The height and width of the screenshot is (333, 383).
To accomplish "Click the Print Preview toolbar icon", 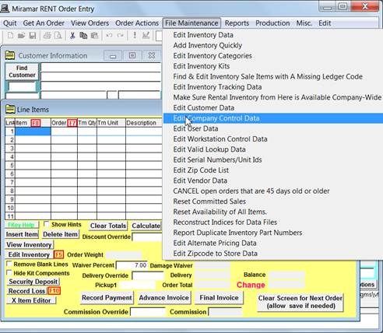I will pos(58,35).
